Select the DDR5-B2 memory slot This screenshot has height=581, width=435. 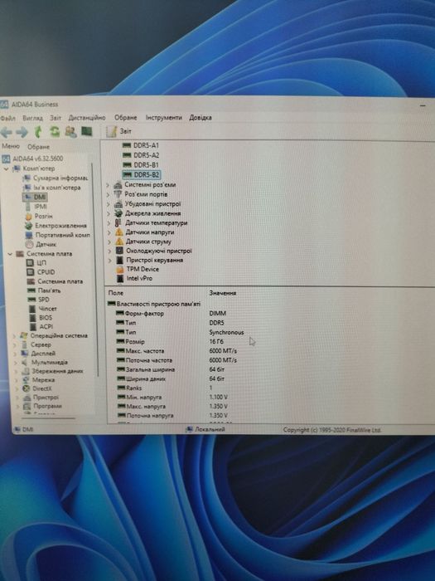click(142, 174)
